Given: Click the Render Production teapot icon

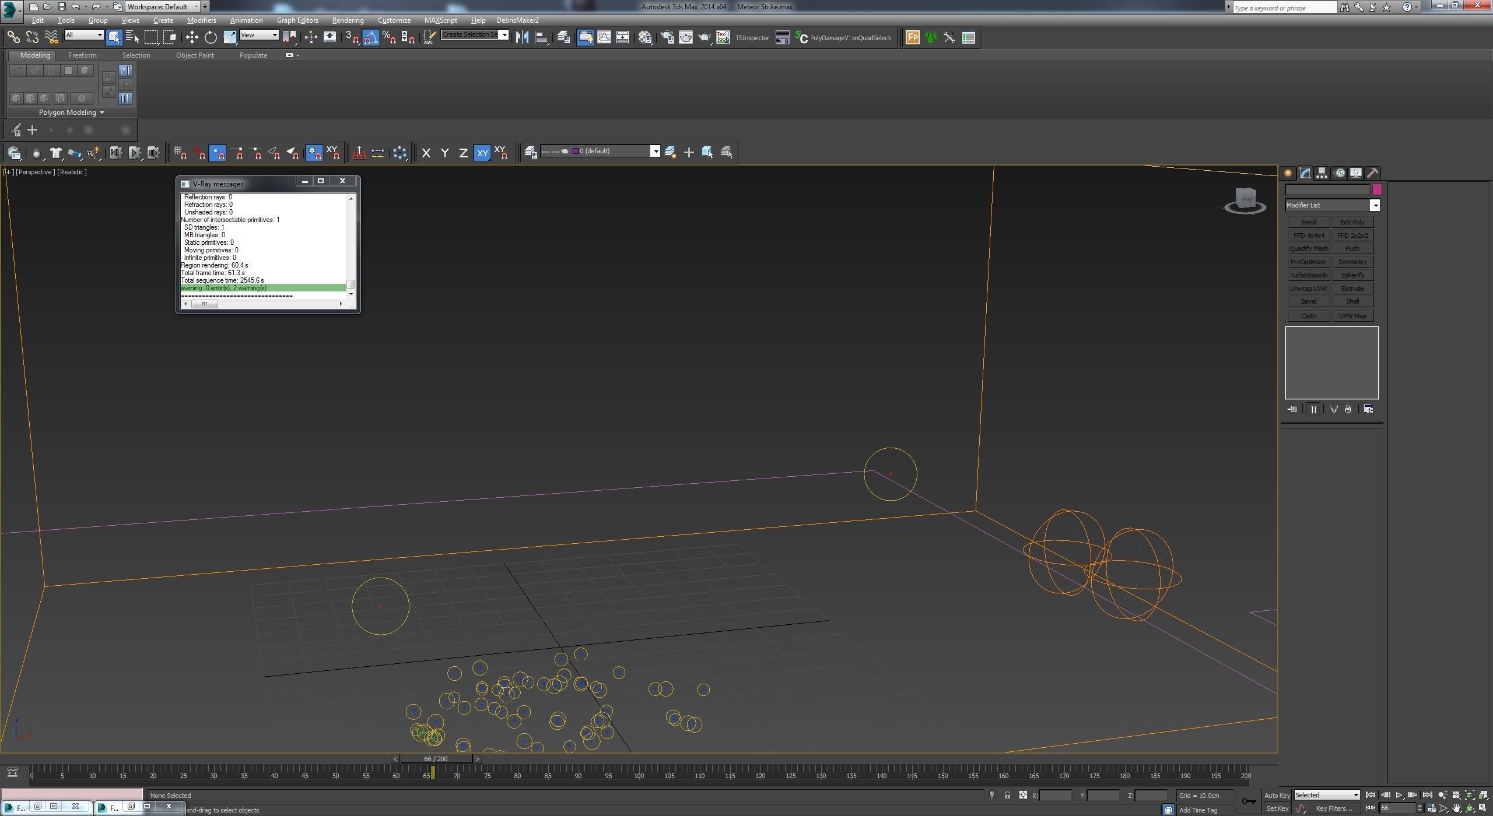Looking at the screenshot, I should coord(705,38).
